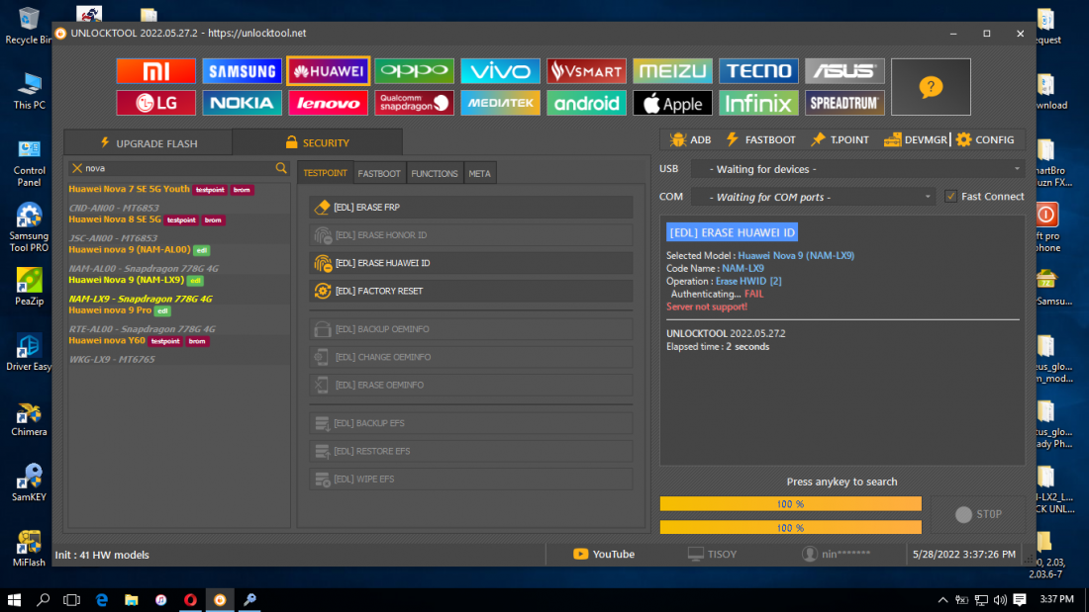Select the Infinix brand tile

point(759,103)
